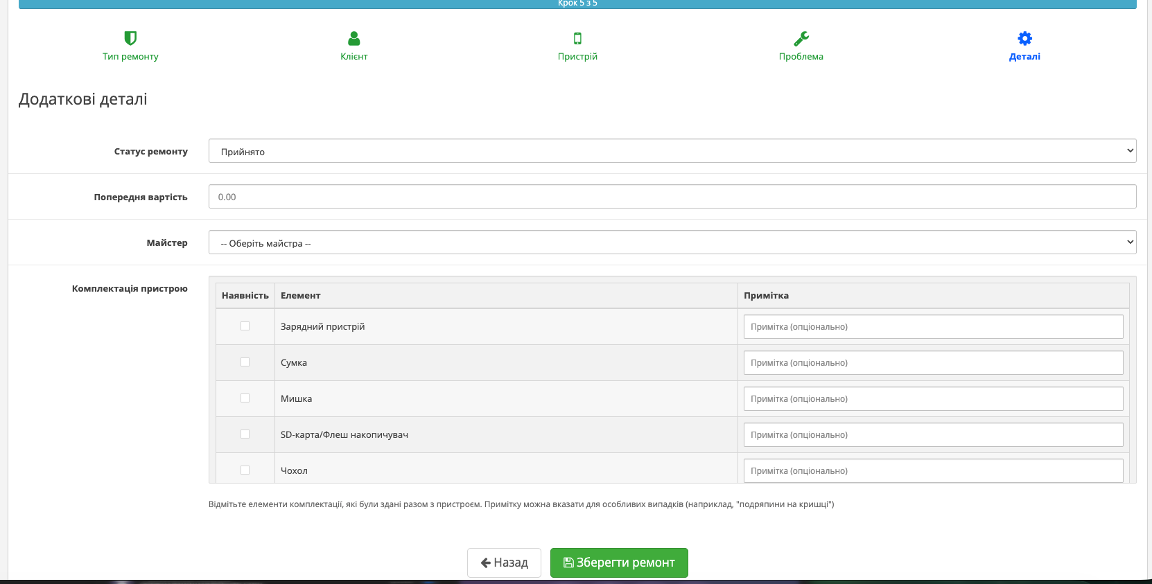Go to the Тип ремонту step label
Viewport: 1152px width, 584px height.
pos(130,57)
